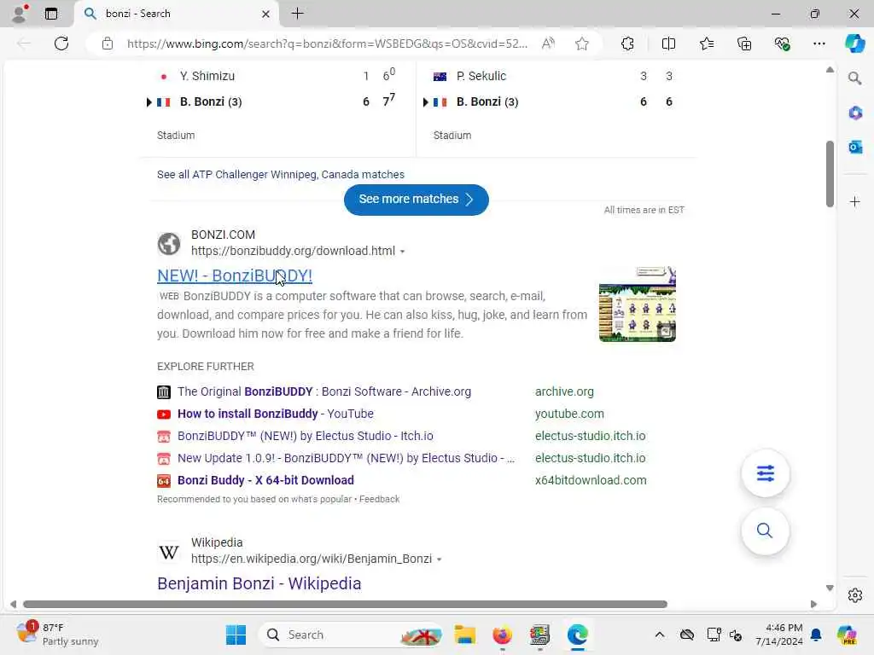This screenshot has height=655, width=874.
Task: Click the vertical page scrollbar thumb
Action: 830,174
